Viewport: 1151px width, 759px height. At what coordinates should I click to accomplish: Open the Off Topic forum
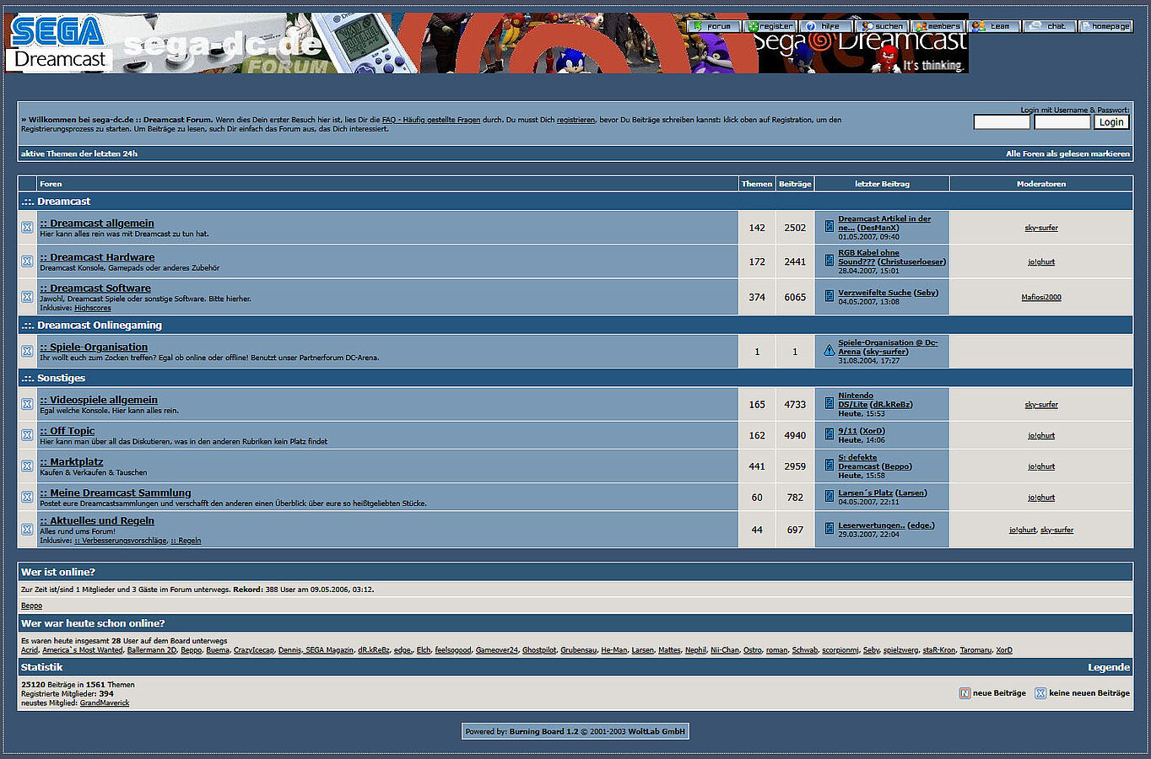point(68,431)
